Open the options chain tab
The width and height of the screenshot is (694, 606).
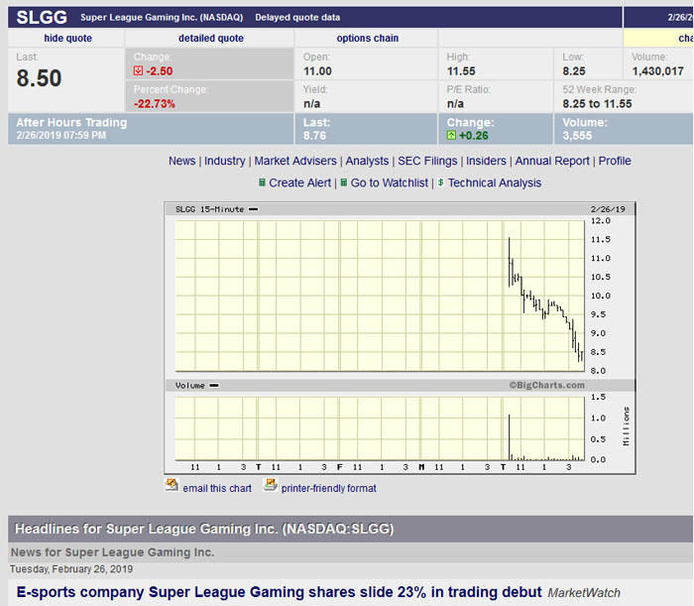[x=368, y=38]
